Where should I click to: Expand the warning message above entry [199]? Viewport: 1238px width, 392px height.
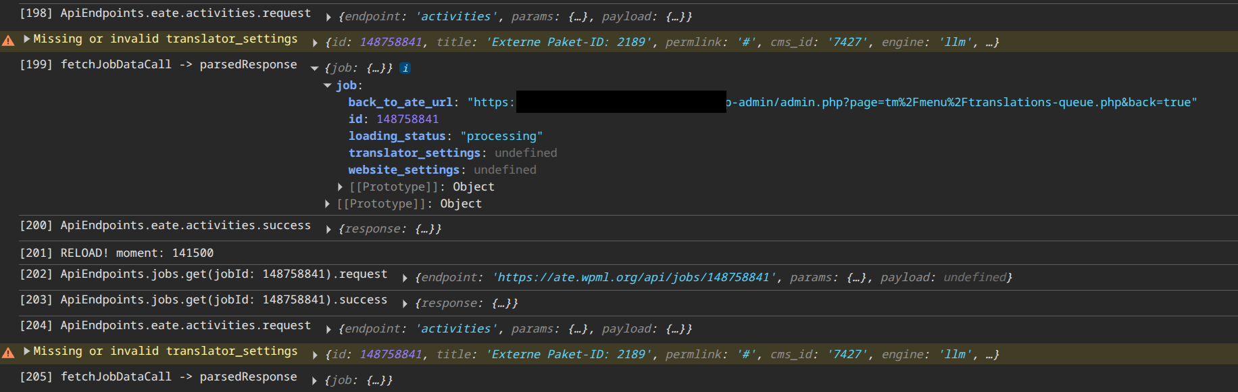pos(27,39)
